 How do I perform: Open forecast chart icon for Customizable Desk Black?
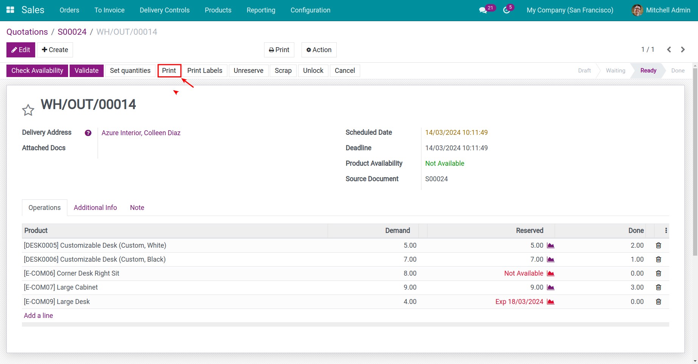pos(550,259)
